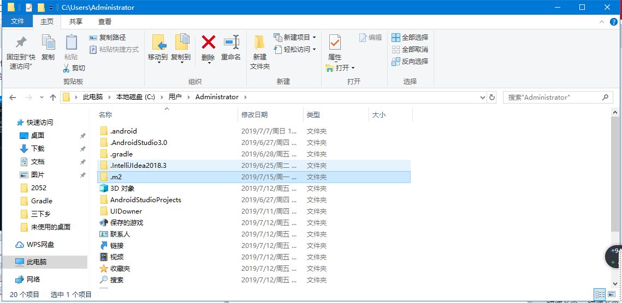Select the UIDowner folder
The image size is (622, 303).
pyautogui.click(x=254, y=211)
